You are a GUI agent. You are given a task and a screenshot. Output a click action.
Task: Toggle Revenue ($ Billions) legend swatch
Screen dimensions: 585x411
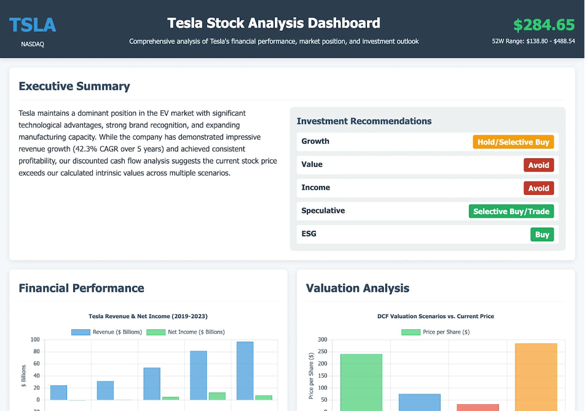point(80,332)
